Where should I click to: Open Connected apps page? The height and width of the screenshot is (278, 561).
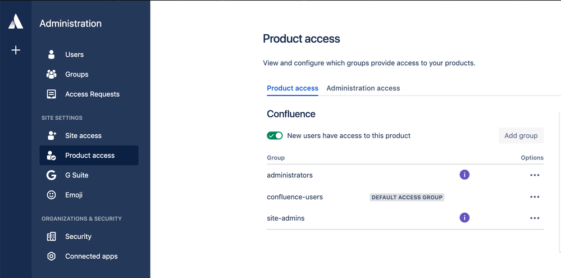[x=89, y=256]
